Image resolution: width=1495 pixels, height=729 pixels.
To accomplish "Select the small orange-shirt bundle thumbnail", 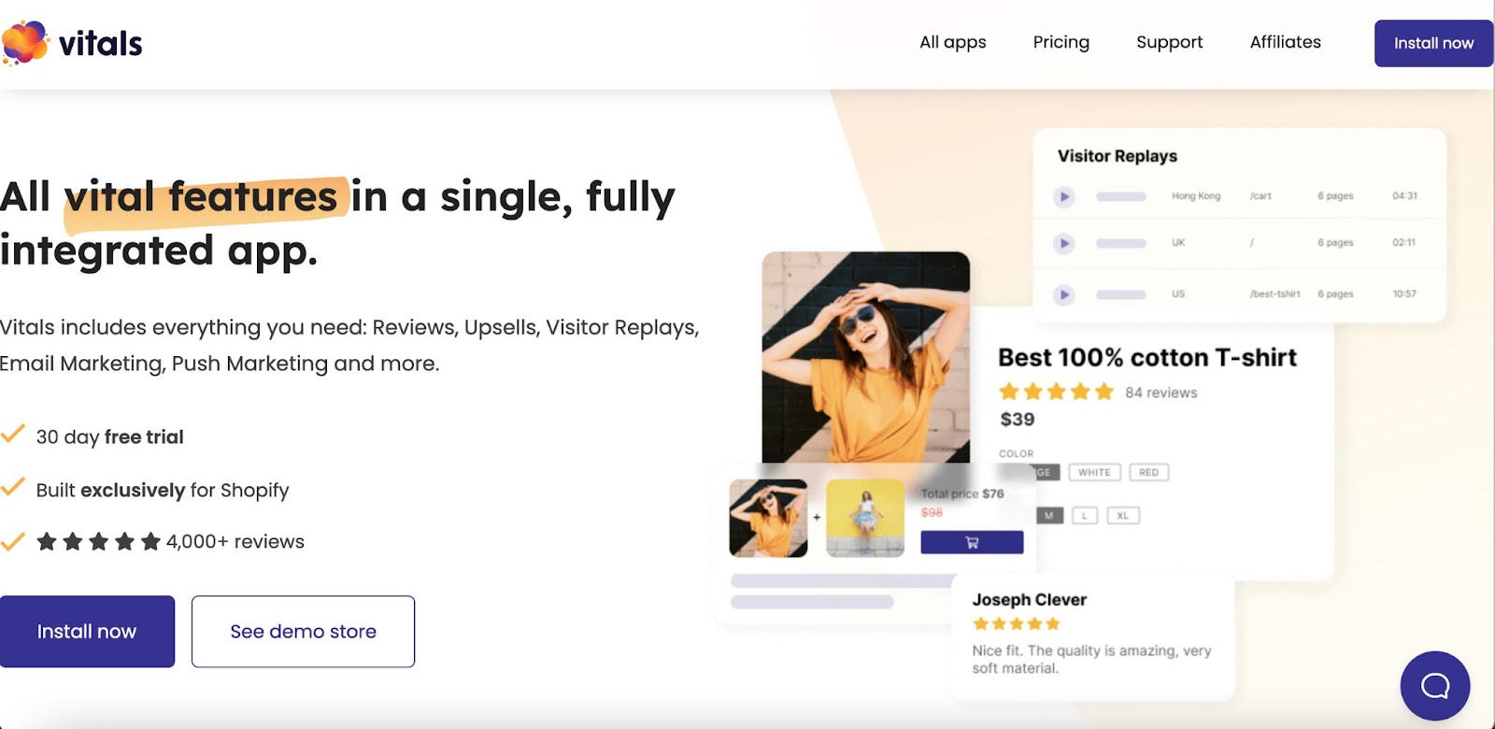I will click(768, 518).
